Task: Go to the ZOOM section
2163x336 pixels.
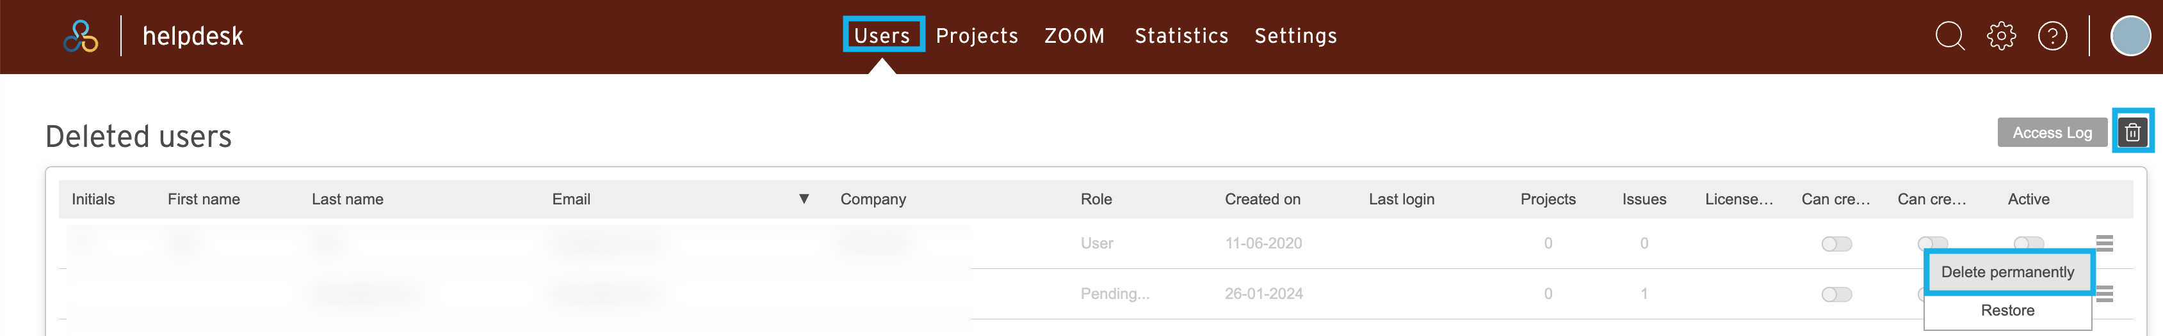Action: coord(1074,36)
